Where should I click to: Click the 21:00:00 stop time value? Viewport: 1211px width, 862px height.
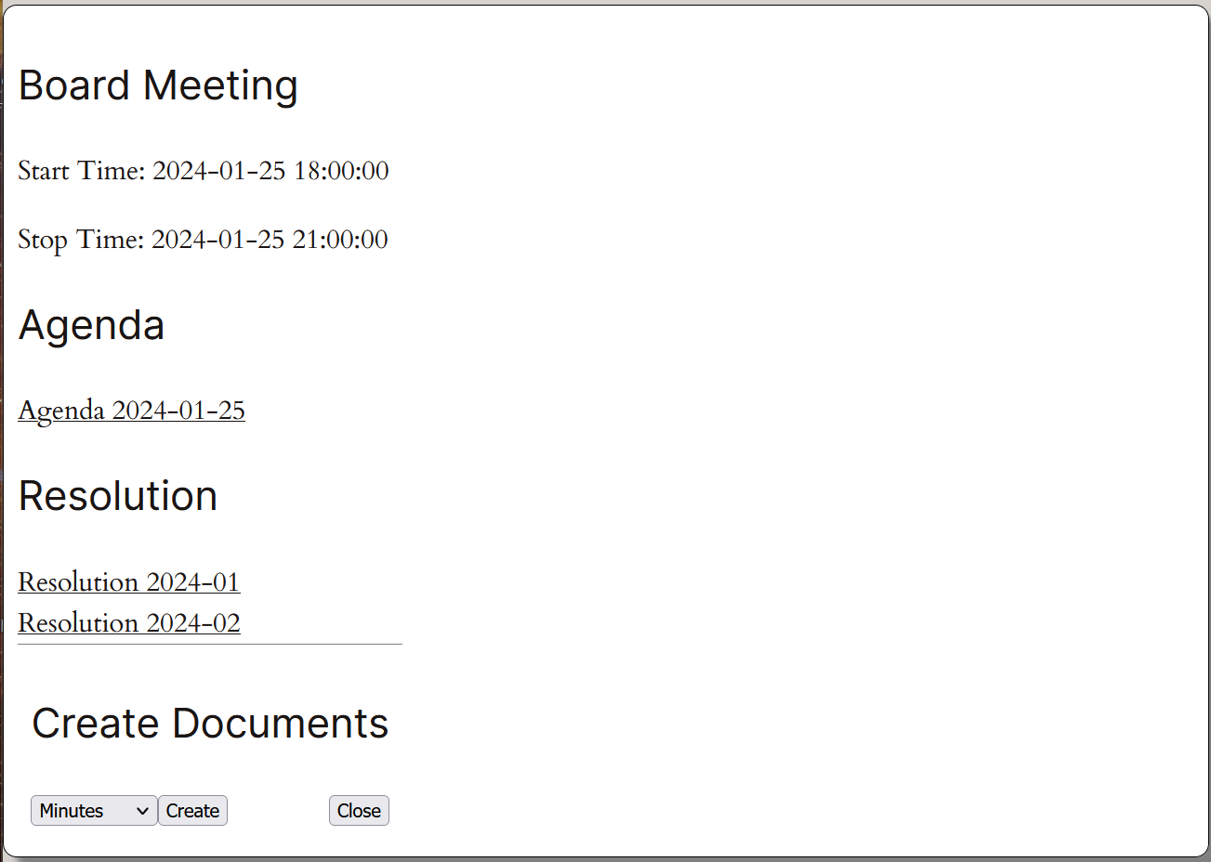[x=340, y=240]
